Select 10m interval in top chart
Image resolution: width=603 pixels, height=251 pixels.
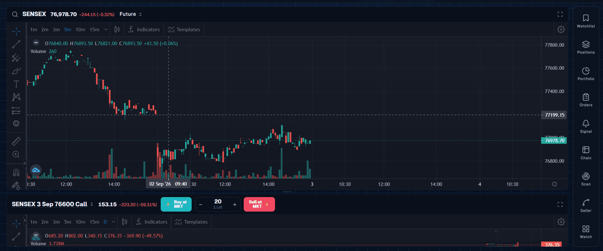80,29
